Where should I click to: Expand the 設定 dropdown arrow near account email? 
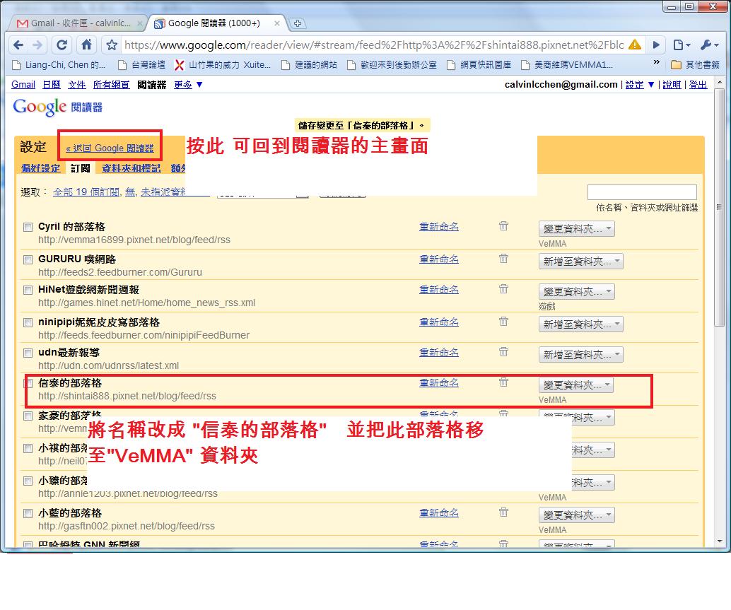click(651, 84)
